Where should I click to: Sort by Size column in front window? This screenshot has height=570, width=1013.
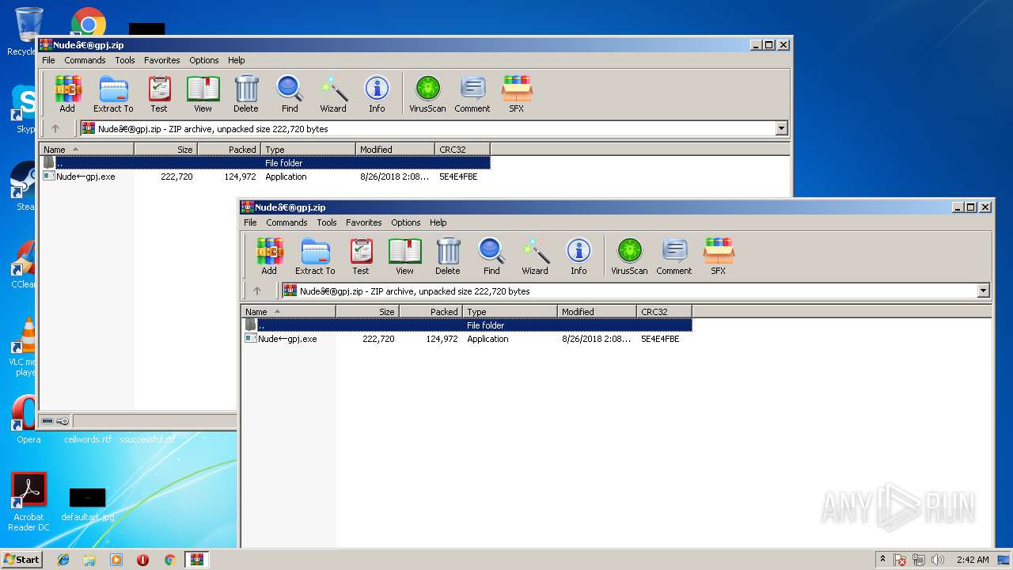tap(368, 311)
